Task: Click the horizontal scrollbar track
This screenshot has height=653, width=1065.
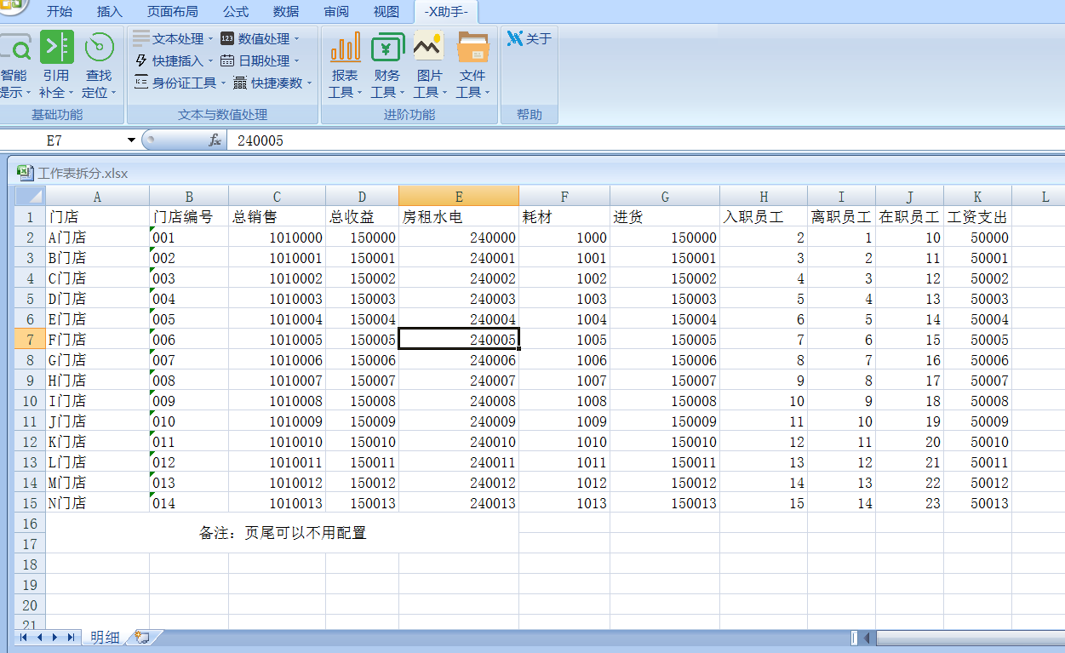Action: click(970, 638)
